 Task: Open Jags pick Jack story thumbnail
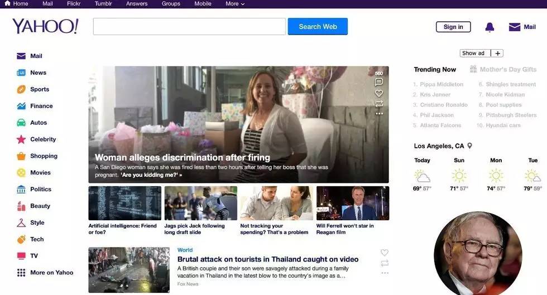click(201, 203)
